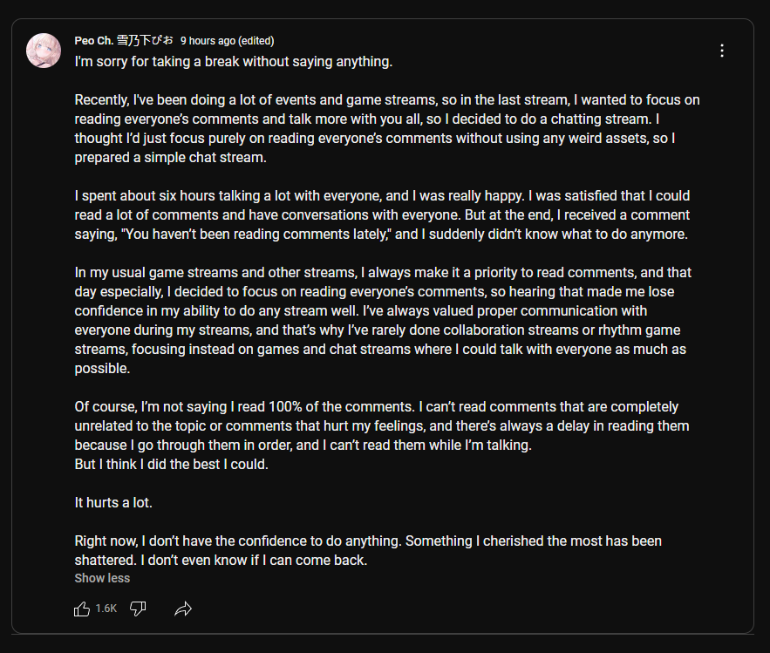Click the quoted 'You haven't been reading comments lately' text
Screen dimensions: 770x653
(256, 235)
